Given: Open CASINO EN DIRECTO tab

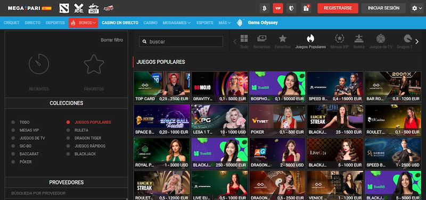Looking at the screenshot, I should click(x=120, y=23).
